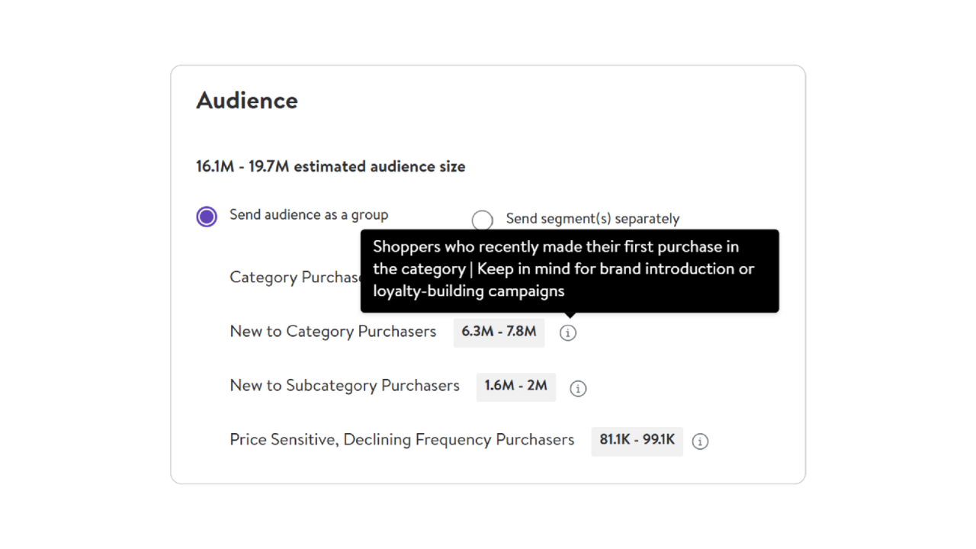
Task: Click the "Send audience as a group" label text
Action: pos(309,215)
